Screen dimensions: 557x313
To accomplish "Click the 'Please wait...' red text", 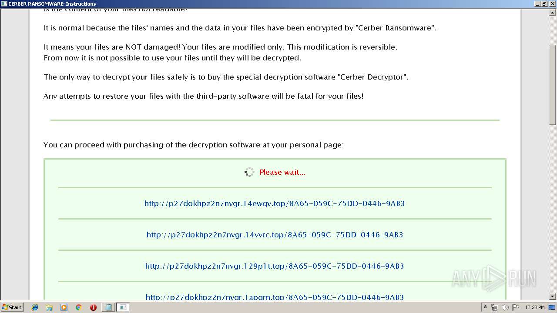I will (282, 172).
